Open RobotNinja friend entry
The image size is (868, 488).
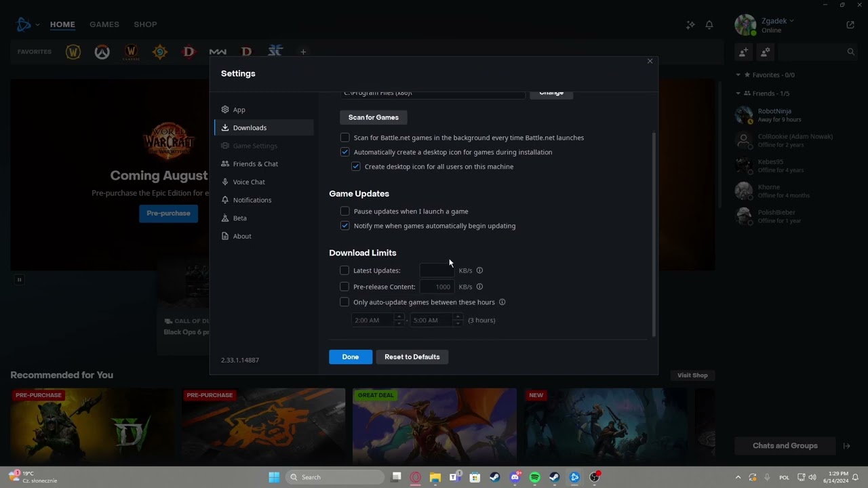793,115
